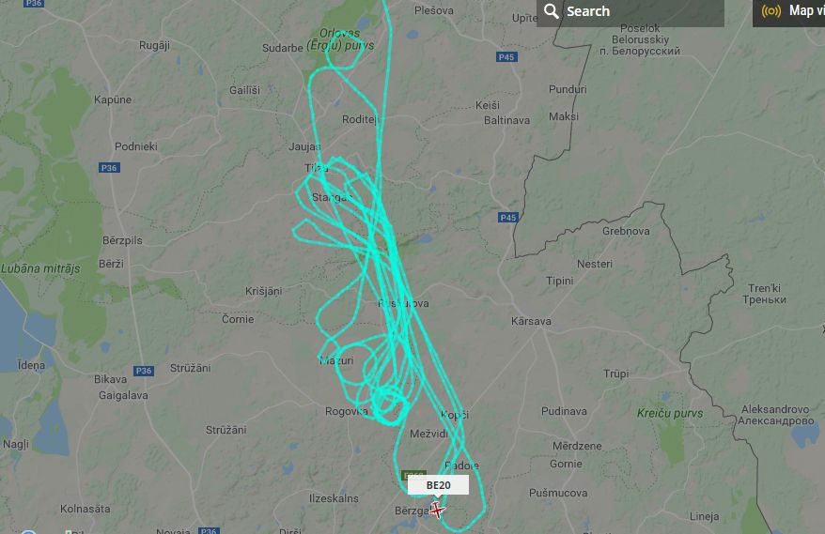Click the Ilzeskalns village label
825x534 pixels.
(x=334, y=498)
